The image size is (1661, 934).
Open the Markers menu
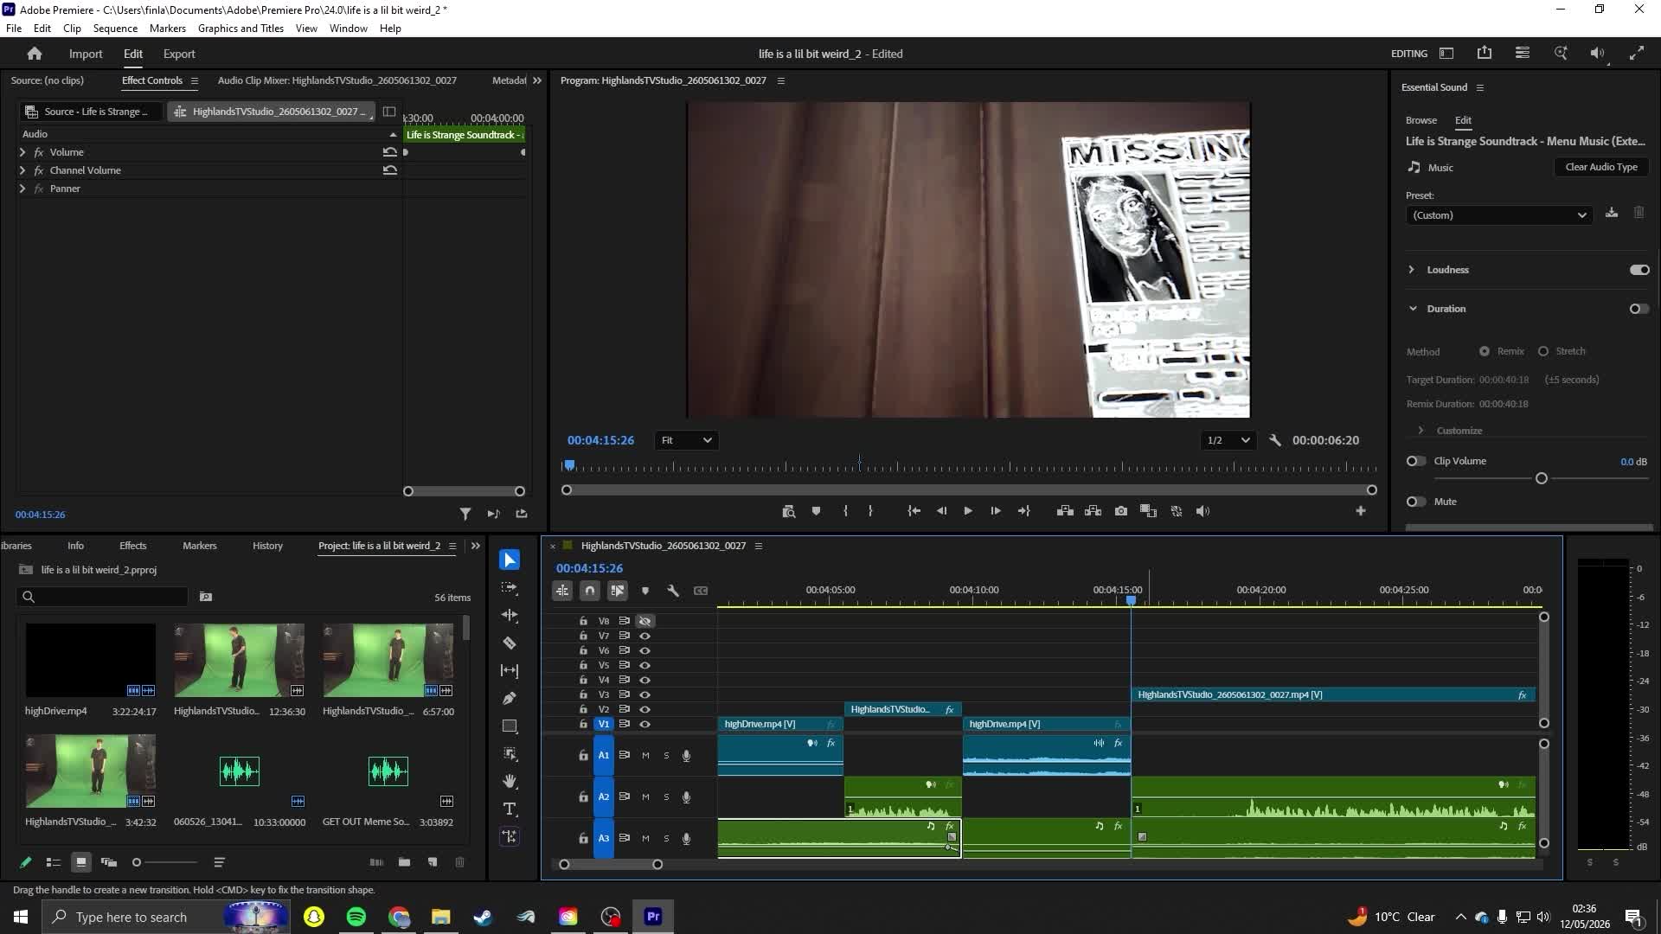coord(168,29)
